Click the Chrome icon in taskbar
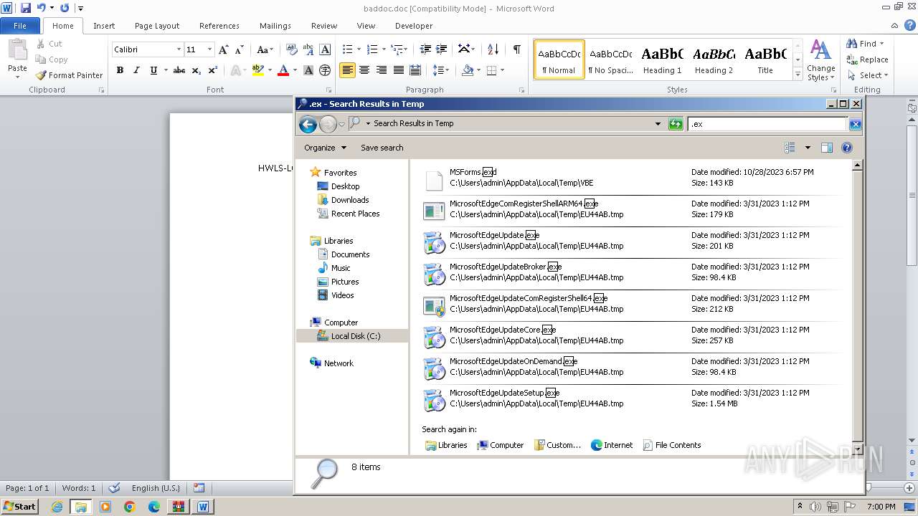 coord(130,507)
